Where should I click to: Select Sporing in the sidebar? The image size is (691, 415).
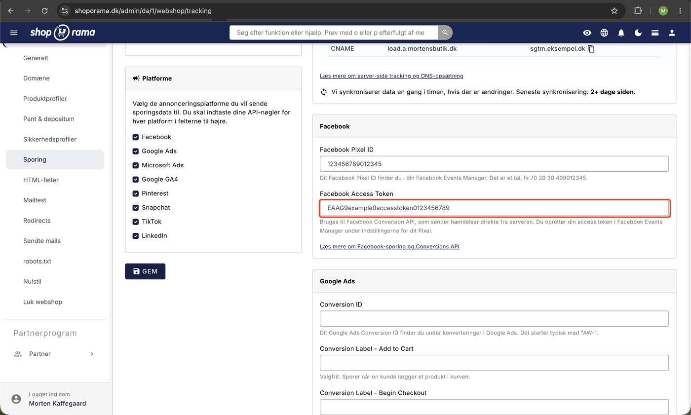[x=55, y=159]
